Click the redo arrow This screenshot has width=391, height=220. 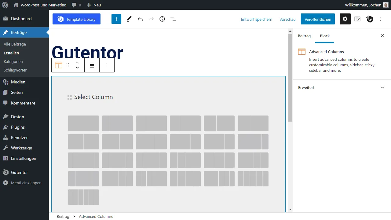[151, 19]
